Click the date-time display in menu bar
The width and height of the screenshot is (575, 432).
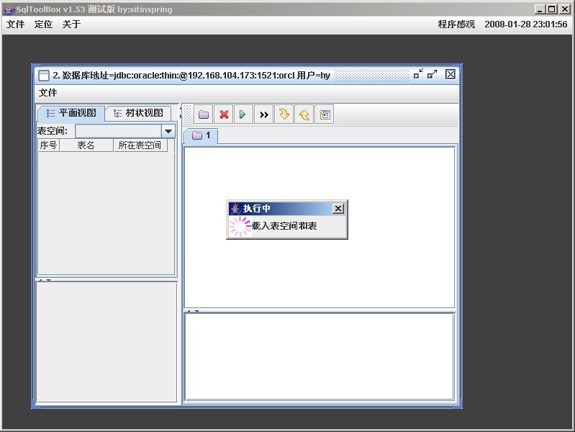click(526, 24)
